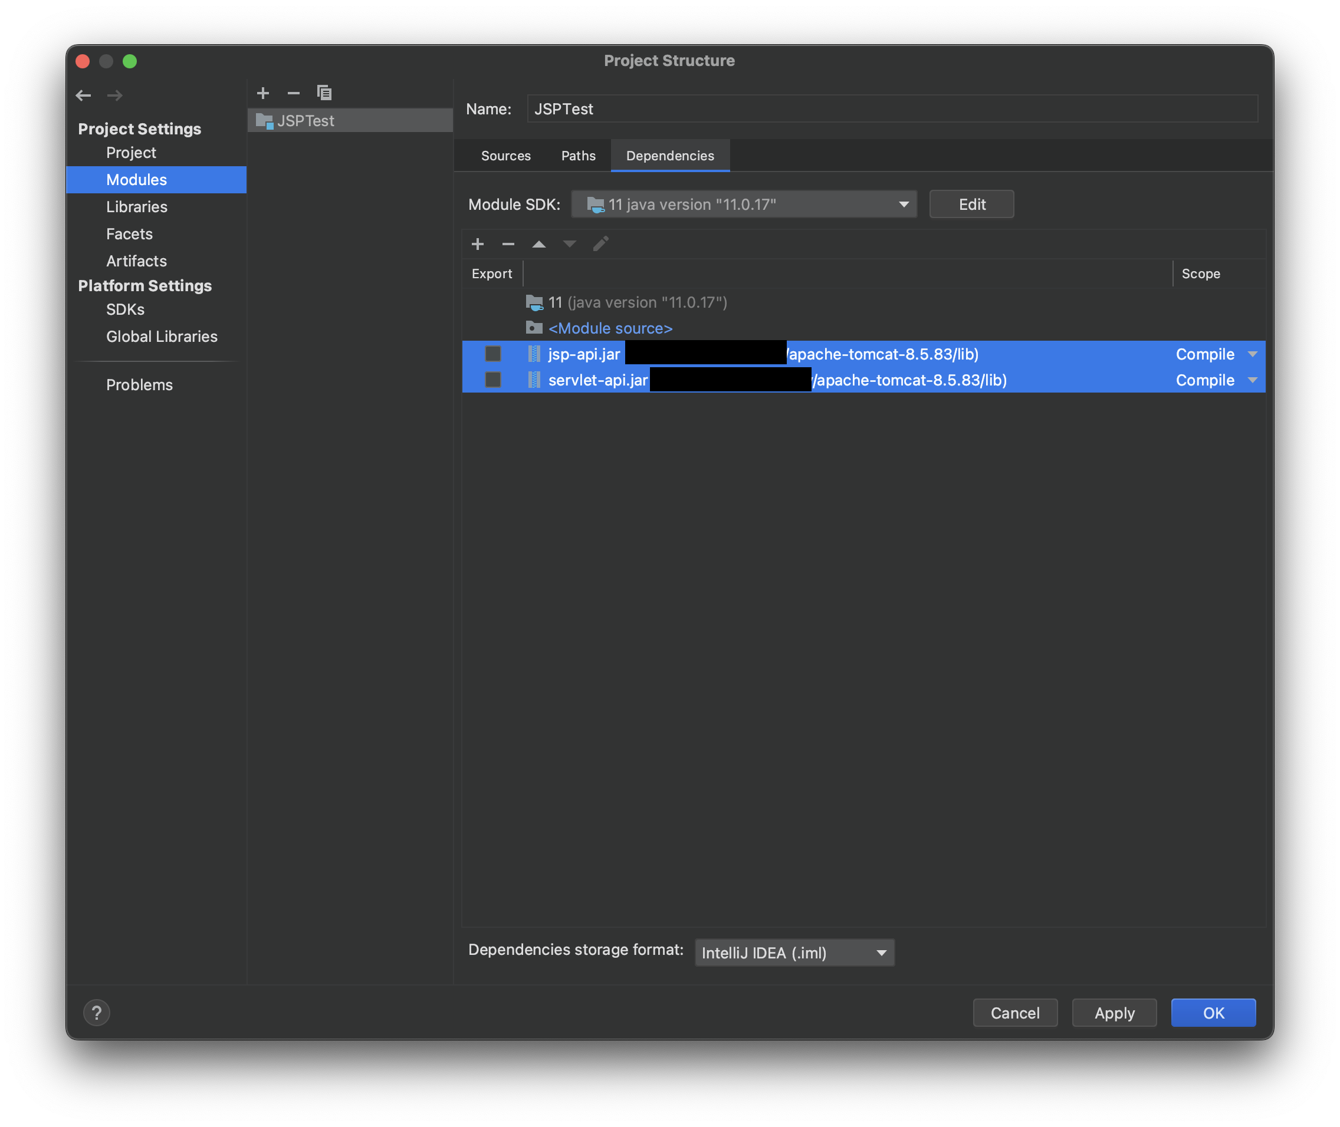The height and width of the screenshot is (1127, 1340).
Task: Switch to the Paths tab
Action: tap(578, 156)
